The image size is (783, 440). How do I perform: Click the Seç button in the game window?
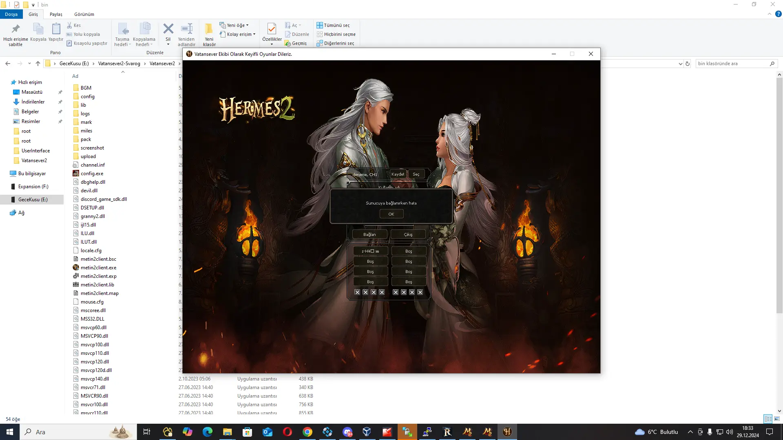[416, 174]
